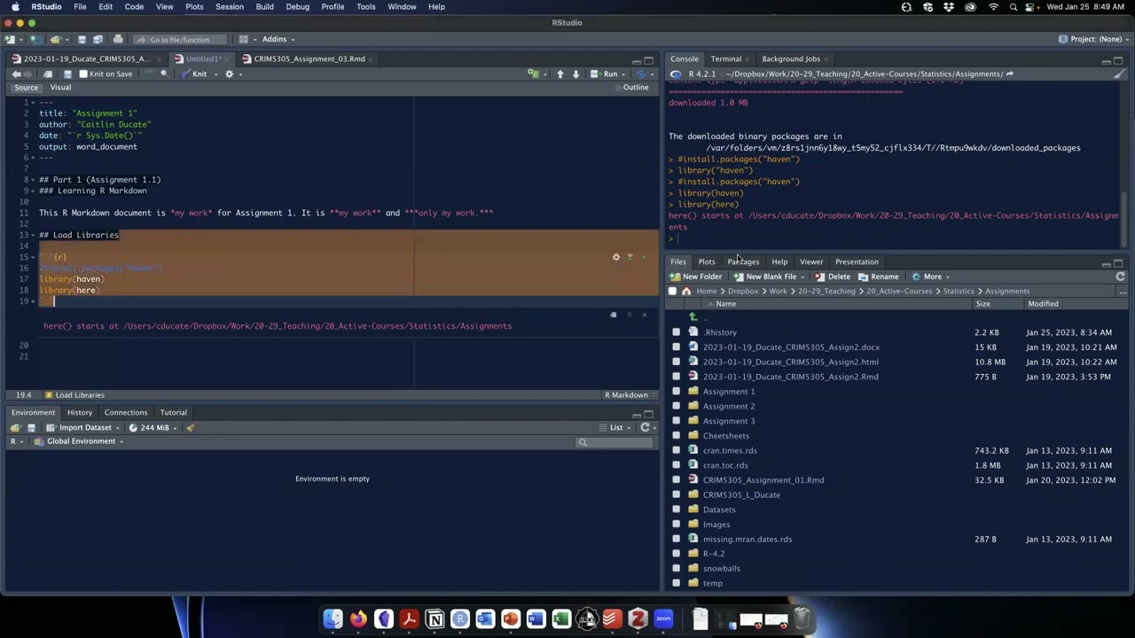1135x638 pixels.
Task: Open the Viewer pane tab
Action: tap(811, 261)
